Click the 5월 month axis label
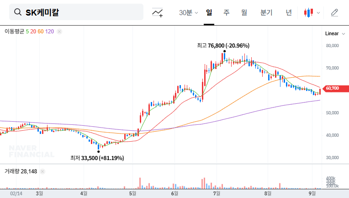The height and width of the screenshot is (198, 349). click(x=132, y=193)
